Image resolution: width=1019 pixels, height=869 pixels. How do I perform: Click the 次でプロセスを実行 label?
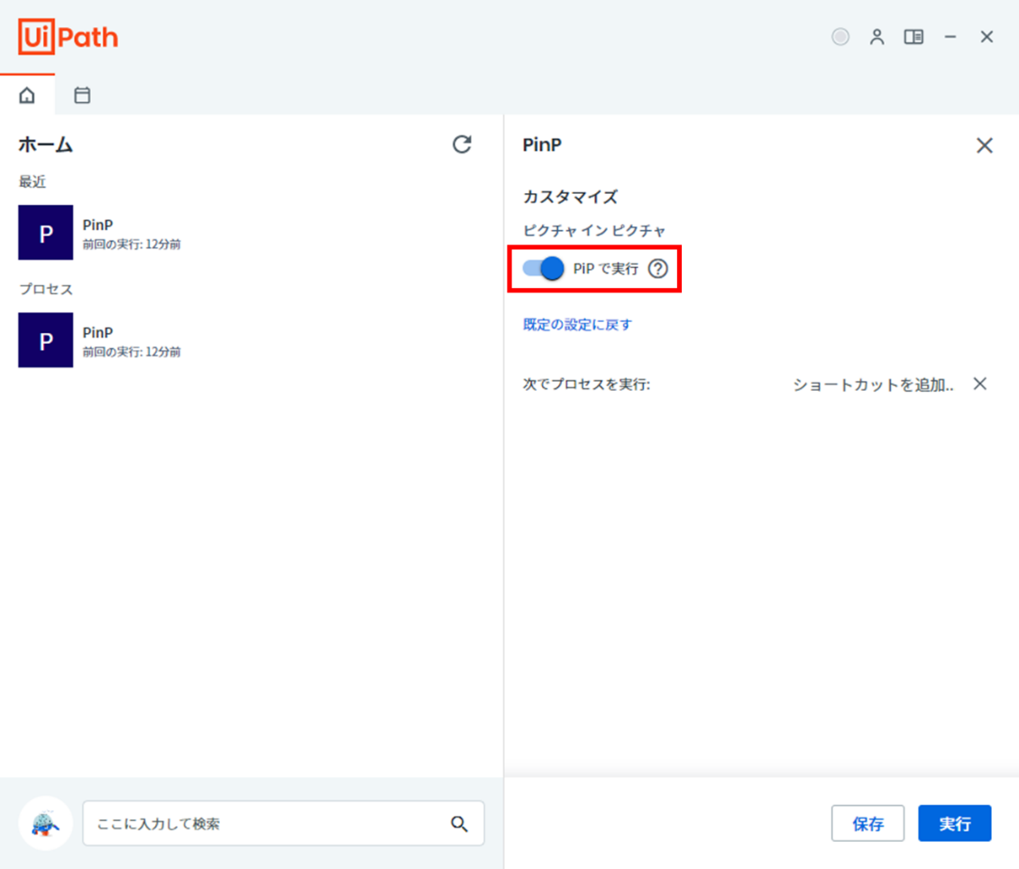click(x=586, y=384)
